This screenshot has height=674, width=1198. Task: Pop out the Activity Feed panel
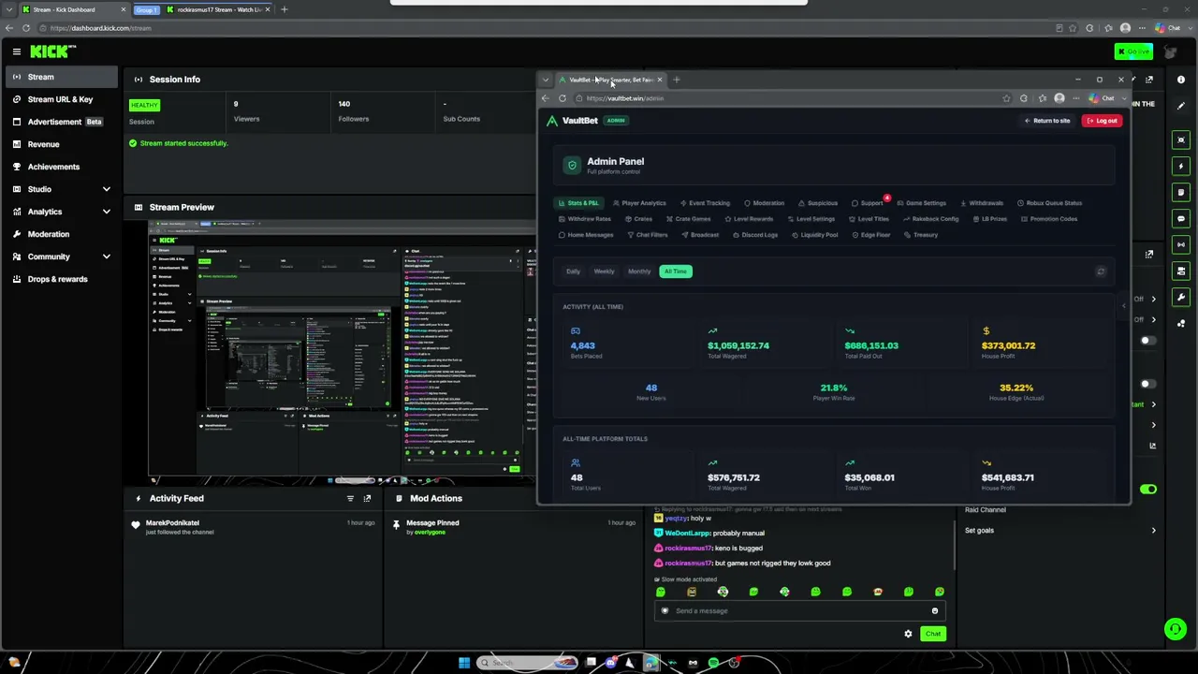tap(367, 498)
